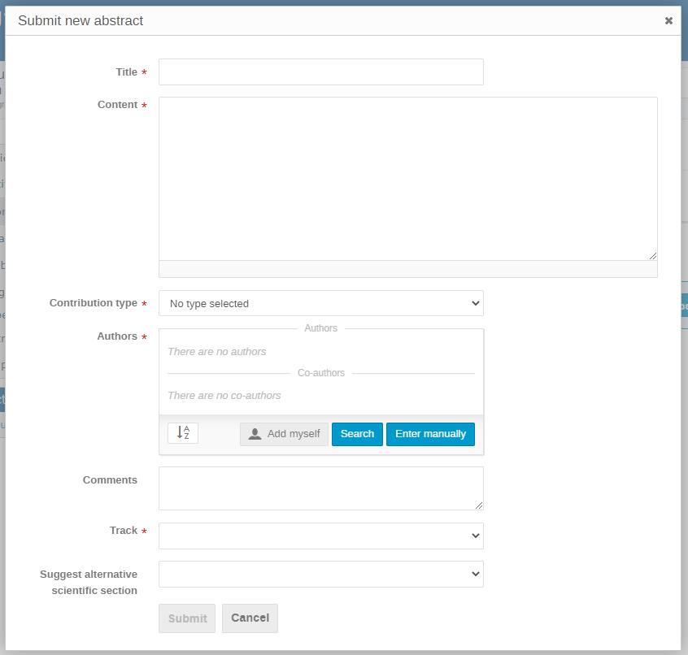Click the 'There are no authors' placeholder
This screenshot has height=655, width=688.
click(217, 352)
